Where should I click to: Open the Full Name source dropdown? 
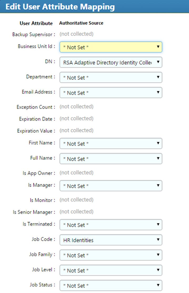click(x=110, y=159)
